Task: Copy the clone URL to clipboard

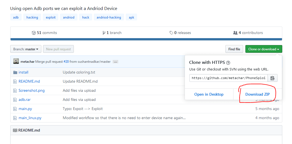Action: 273,78
